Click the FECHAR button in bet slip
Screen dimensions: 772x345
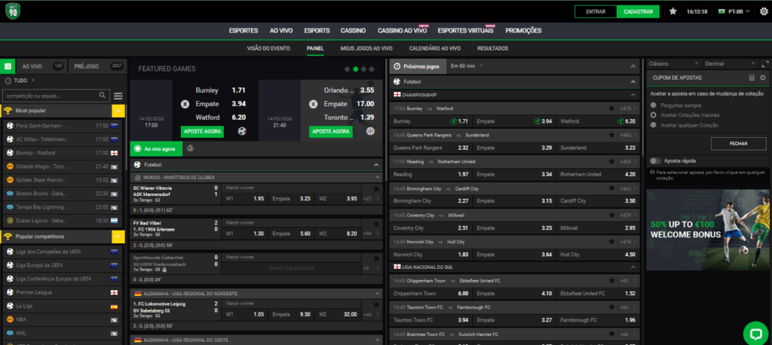738,142
